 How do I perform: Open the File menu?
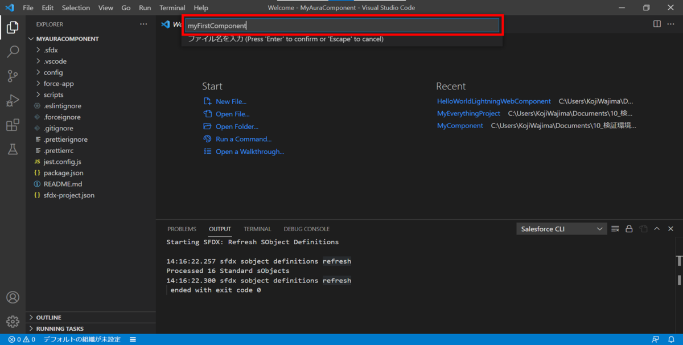(x=28, y=8)
